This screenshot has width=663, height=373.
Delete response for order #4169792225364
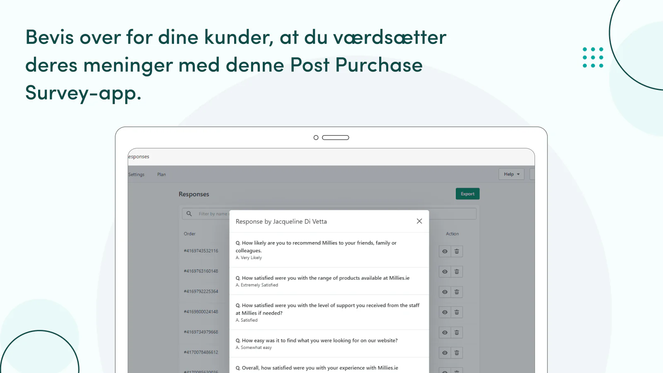point(457,292)
